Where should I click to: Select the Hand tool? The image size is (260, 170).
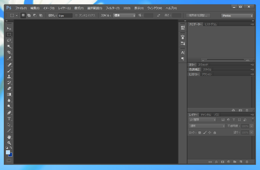click(x=9, y=137)
